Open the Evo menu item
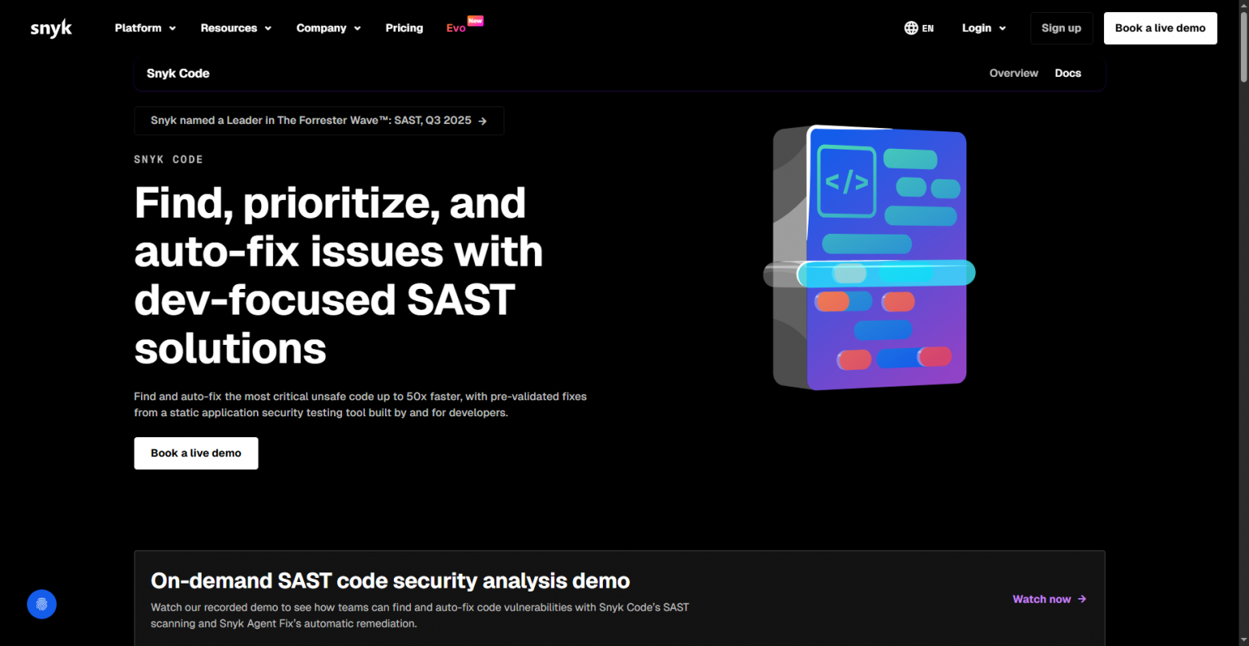Image resolution: width=1249 pixels, height=646 pixels. click(455, 27)
